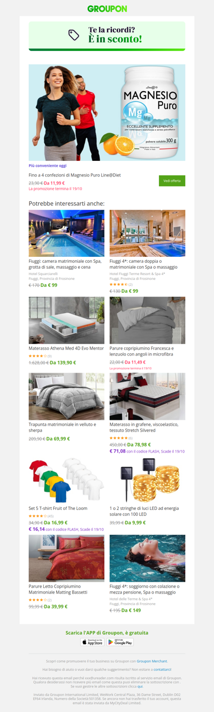214x712 pixels.
Task: Open the App Store download badge
Action: click(92, 642)
